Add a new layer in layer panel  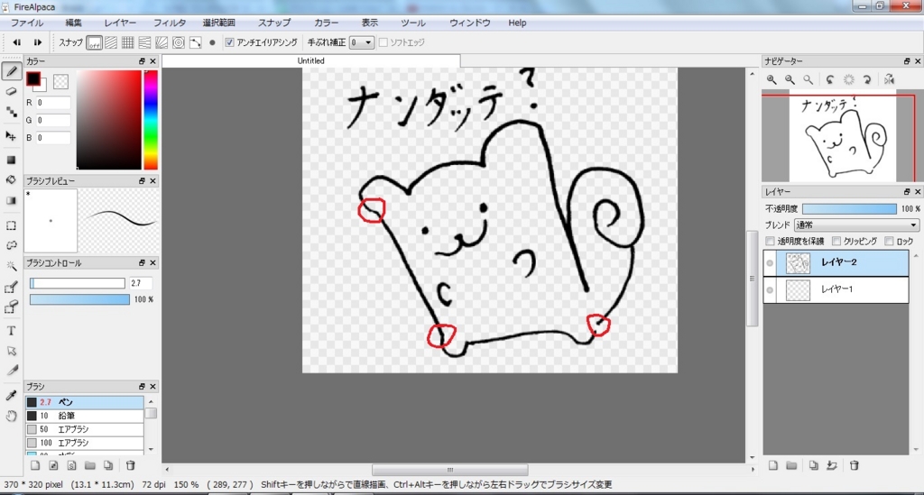[773, 465]
